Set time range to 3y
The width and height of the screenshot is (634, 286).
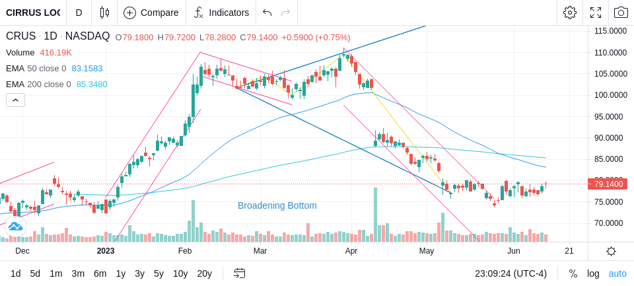139,274
